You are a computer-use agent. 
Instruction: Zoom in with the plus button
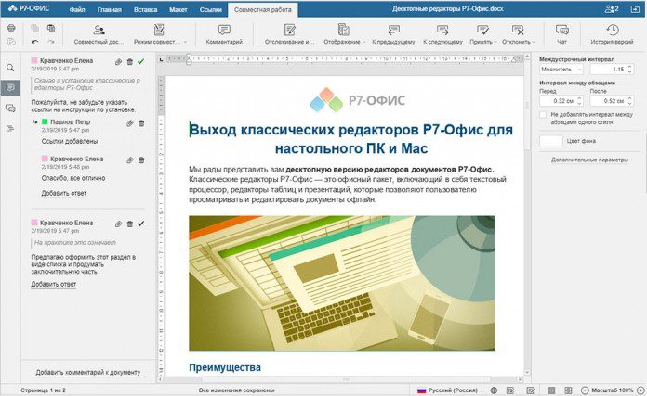pos(640,390)
